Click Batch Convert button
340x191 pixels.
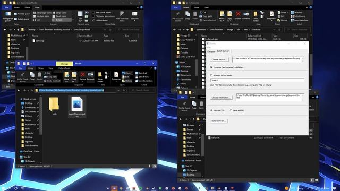tap(219, 121)
